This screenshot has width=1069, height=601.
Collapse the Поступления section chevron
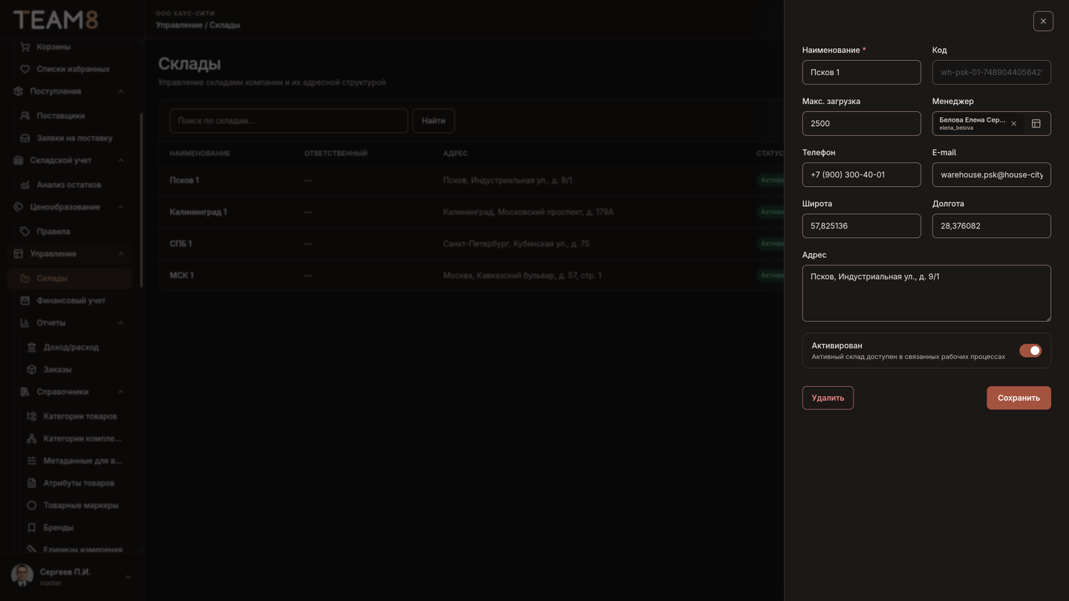tap(121, 91)
